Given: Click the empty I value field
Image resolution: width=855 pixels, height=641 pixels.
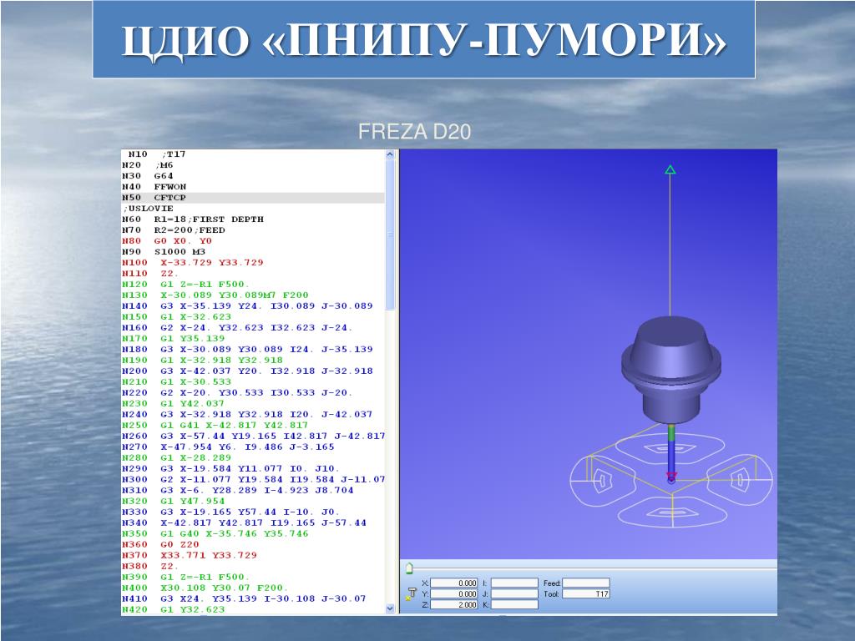Looking at the screenshot, I should tap(514, 583).
